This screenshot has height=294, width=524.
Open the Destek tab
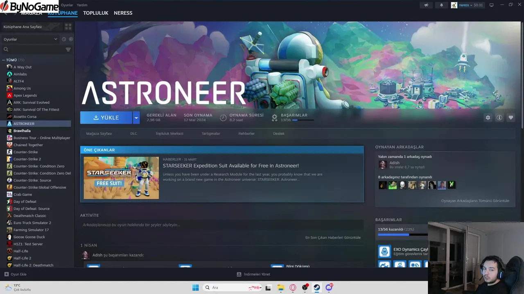279,134
